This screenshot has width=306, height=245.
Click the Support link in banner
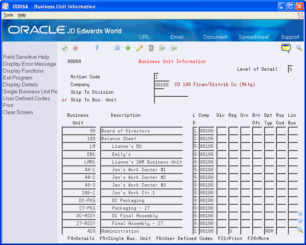[x=290, y=37]
